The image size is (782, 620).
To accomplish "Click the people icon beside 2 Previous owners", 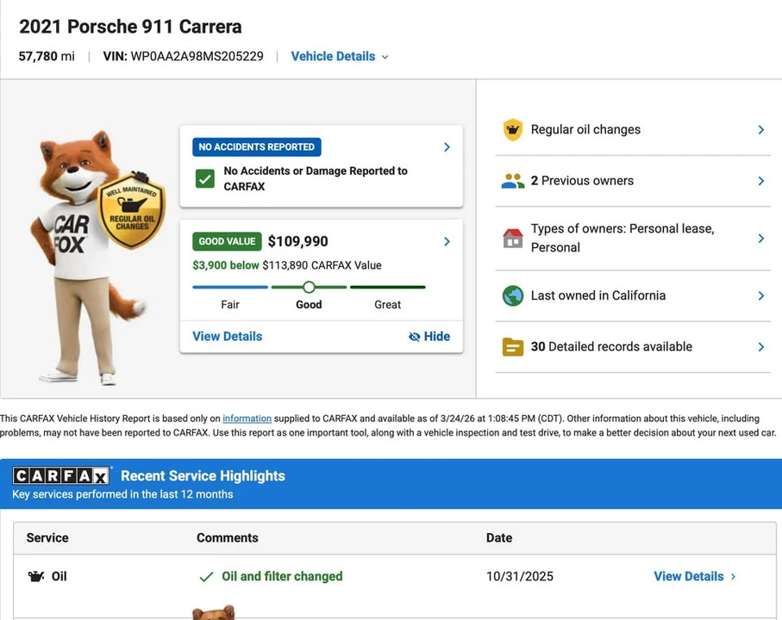I will [512, 181].
